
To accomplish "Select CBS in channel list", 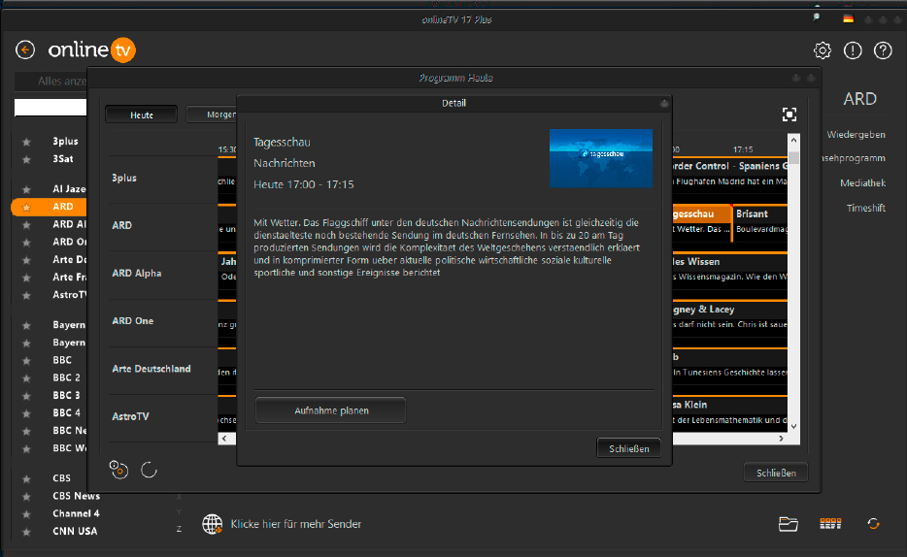I will pos(61,478).
